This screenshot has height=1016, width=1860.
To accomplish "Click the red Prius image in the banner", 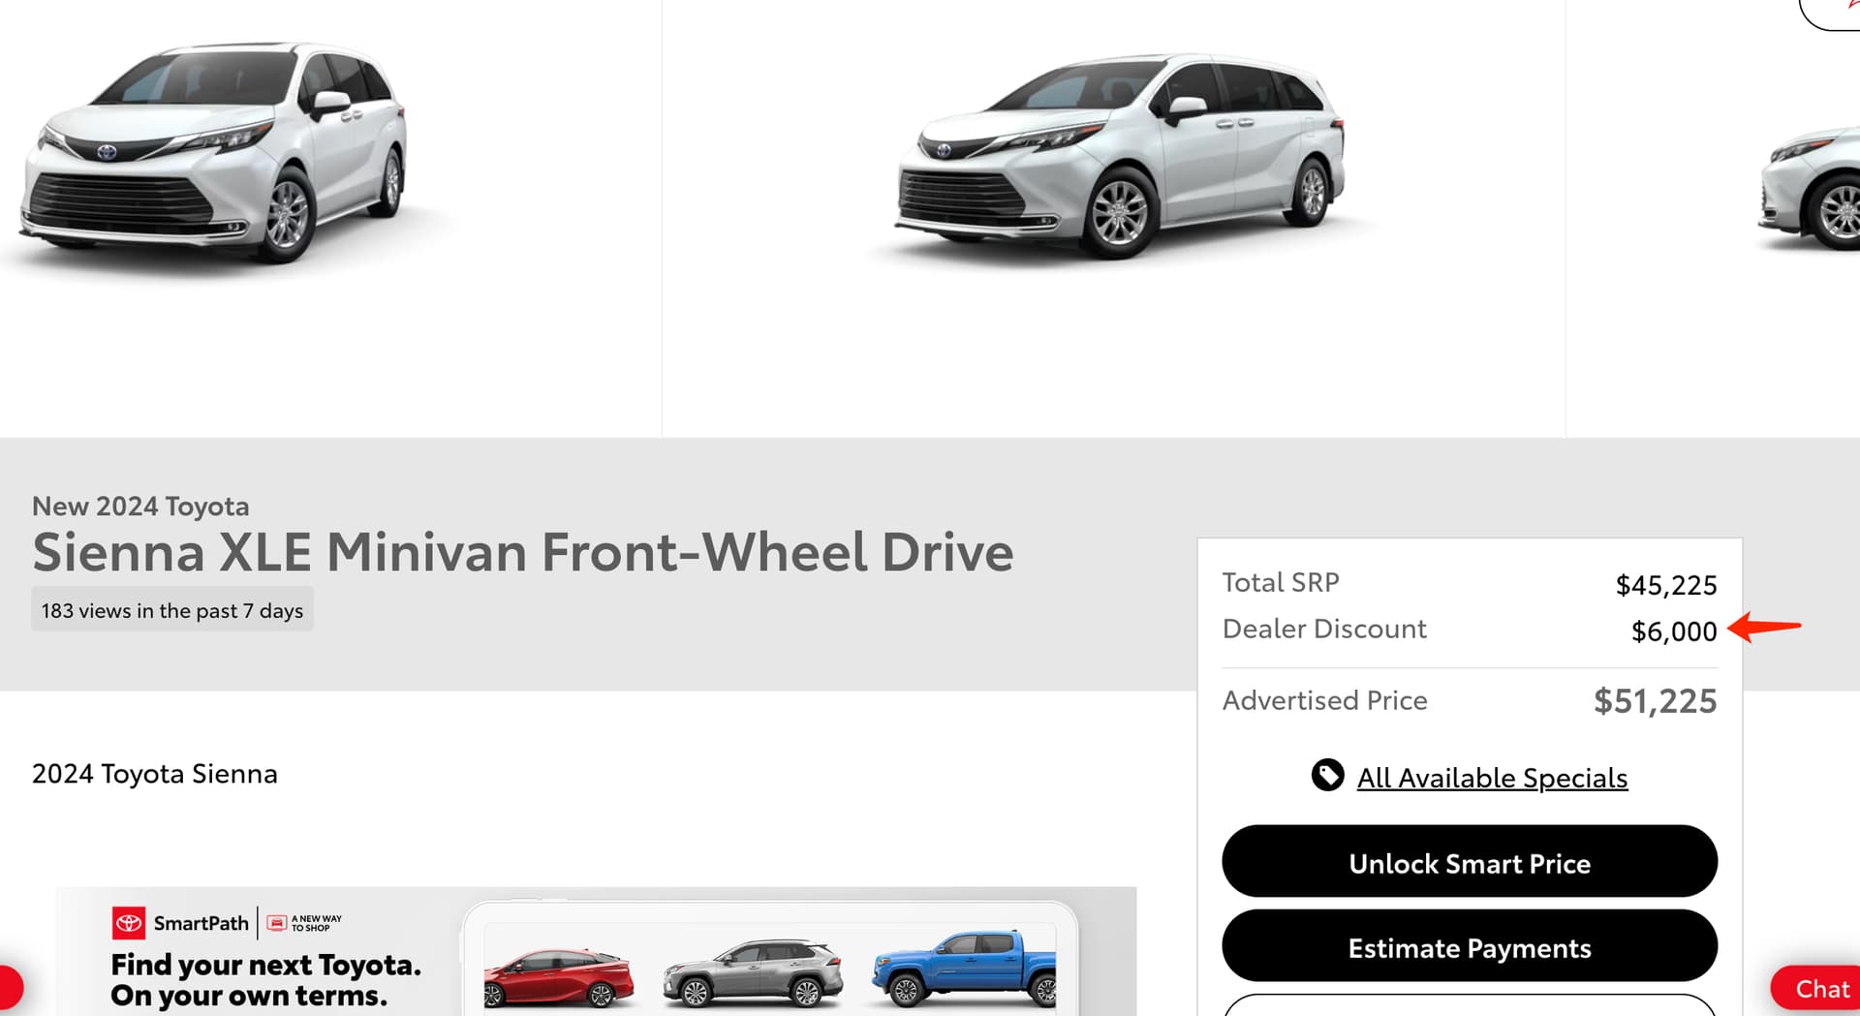I will click(559, 976).
